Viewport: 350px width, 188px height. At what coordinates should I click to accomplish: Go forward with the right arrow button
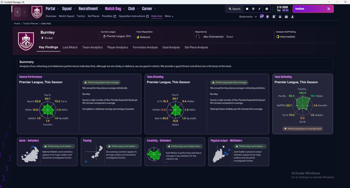(x=24, y=12)
